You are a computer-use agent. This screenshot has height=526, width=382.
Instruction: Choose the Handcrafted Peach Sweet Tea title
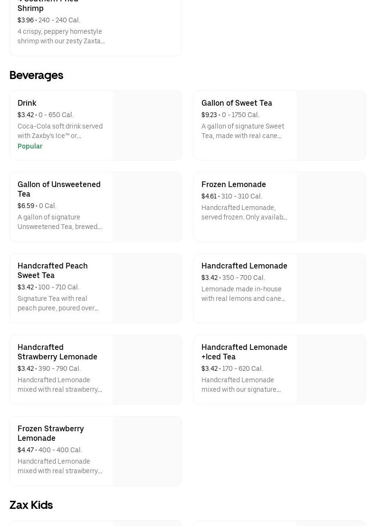(52, 270)
